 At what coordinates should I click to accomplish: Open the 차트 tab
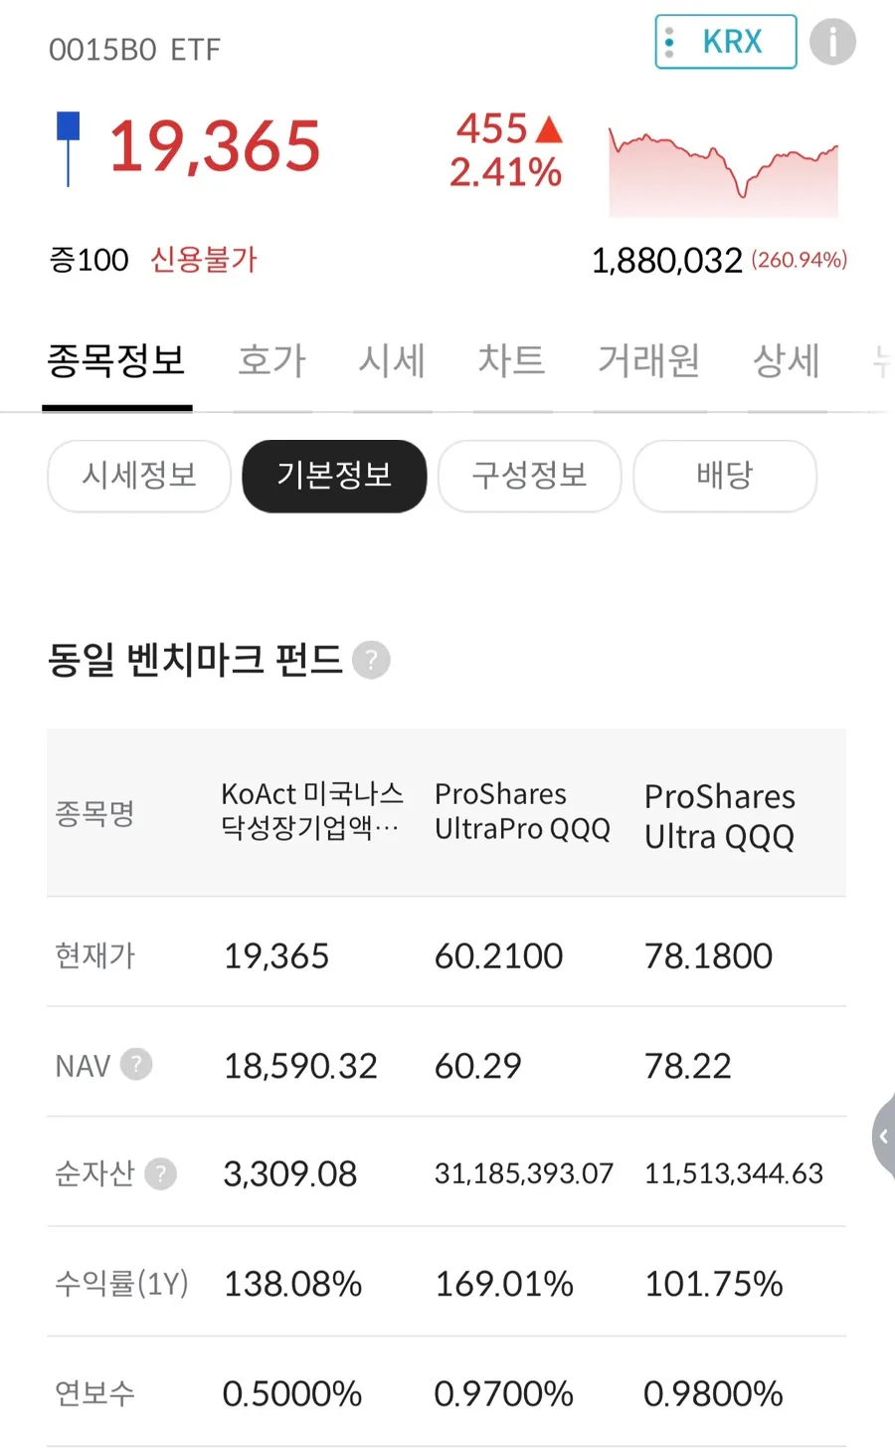pos(512,360)
